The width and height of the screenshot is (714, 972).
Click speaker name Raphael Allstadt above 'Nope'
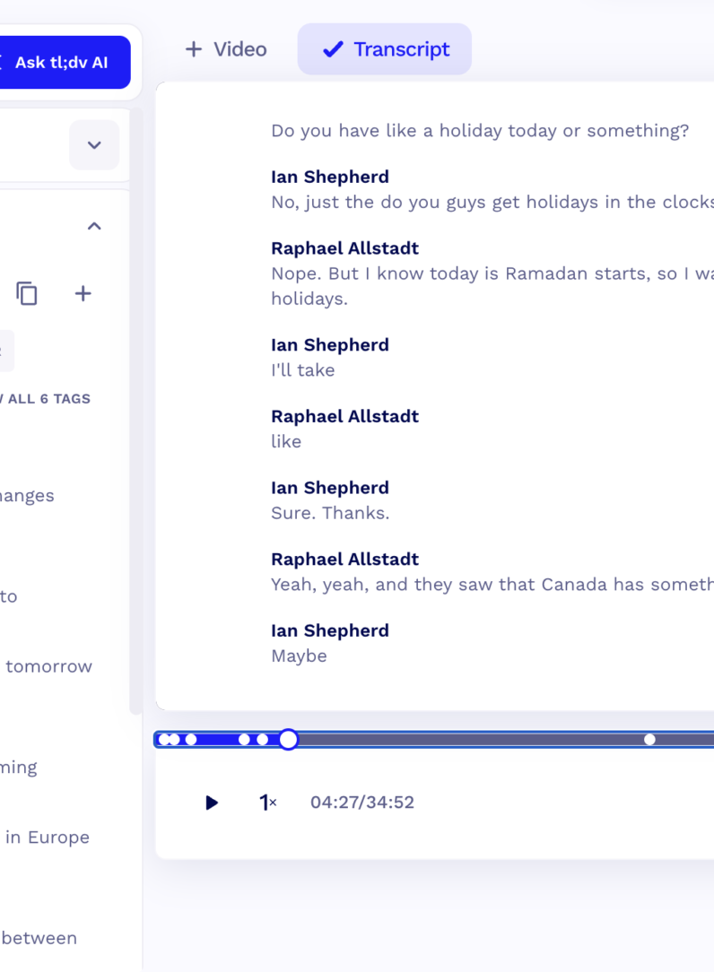click(x=345, y=248)
